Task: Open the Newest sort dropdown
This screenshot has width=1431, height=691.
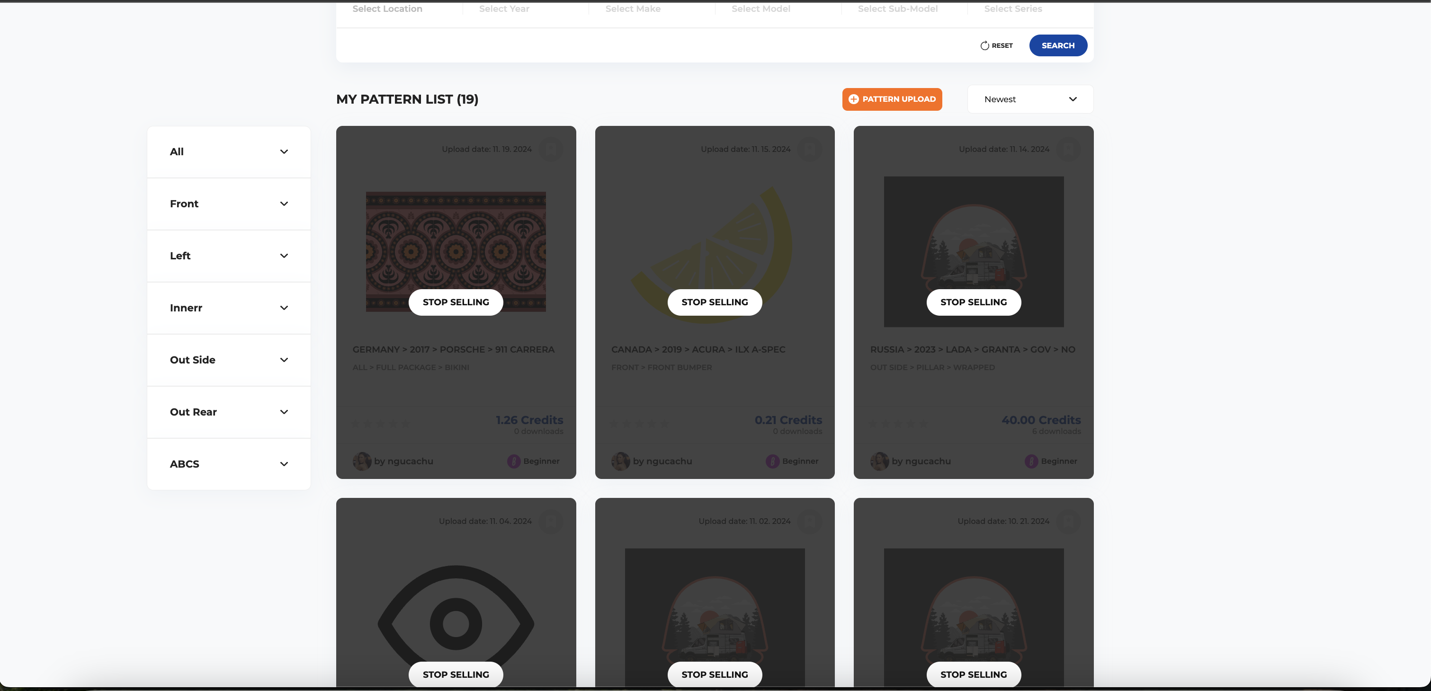Action: click(1030, 99)
